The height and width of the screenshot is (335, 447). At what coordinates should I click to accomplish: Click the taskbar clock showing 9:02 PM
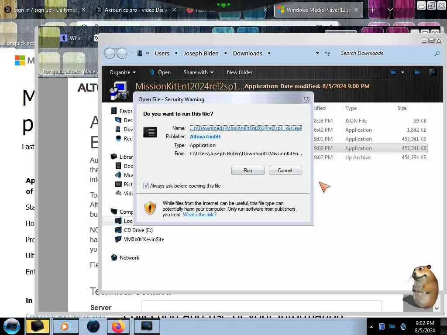[x=425, y=327]
